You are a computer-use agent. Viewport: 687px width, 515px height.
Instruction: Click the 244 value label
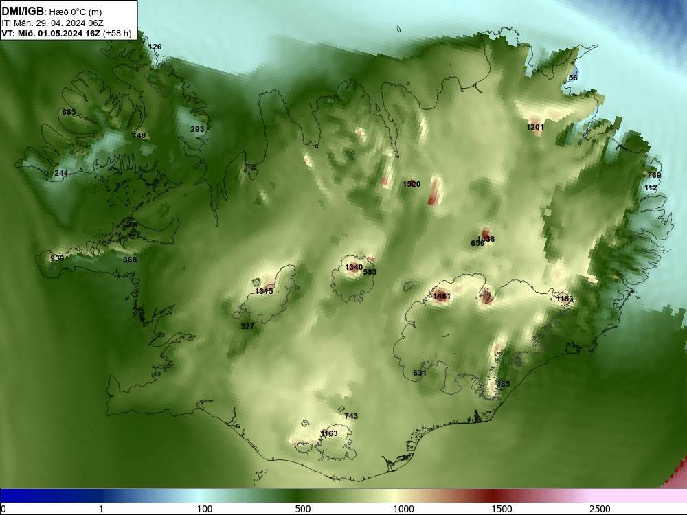61,174
